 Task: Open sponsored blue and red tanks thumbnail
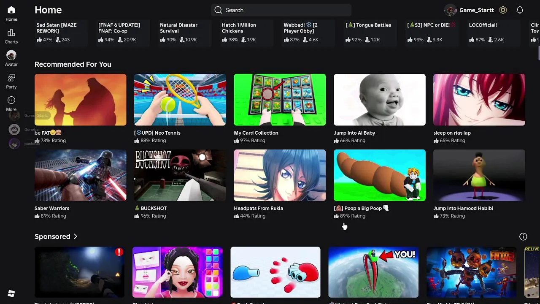click(275, 272)
